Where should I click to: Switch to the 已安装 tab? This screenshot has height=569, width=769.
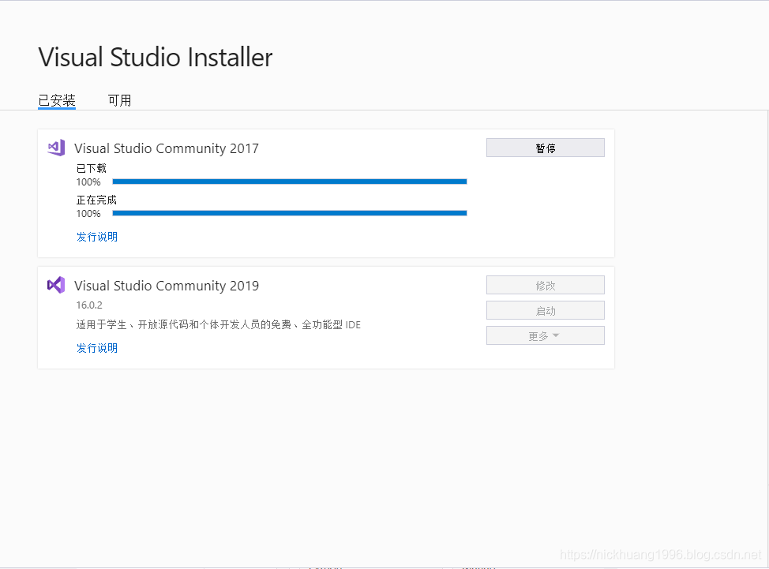(57, 100)
